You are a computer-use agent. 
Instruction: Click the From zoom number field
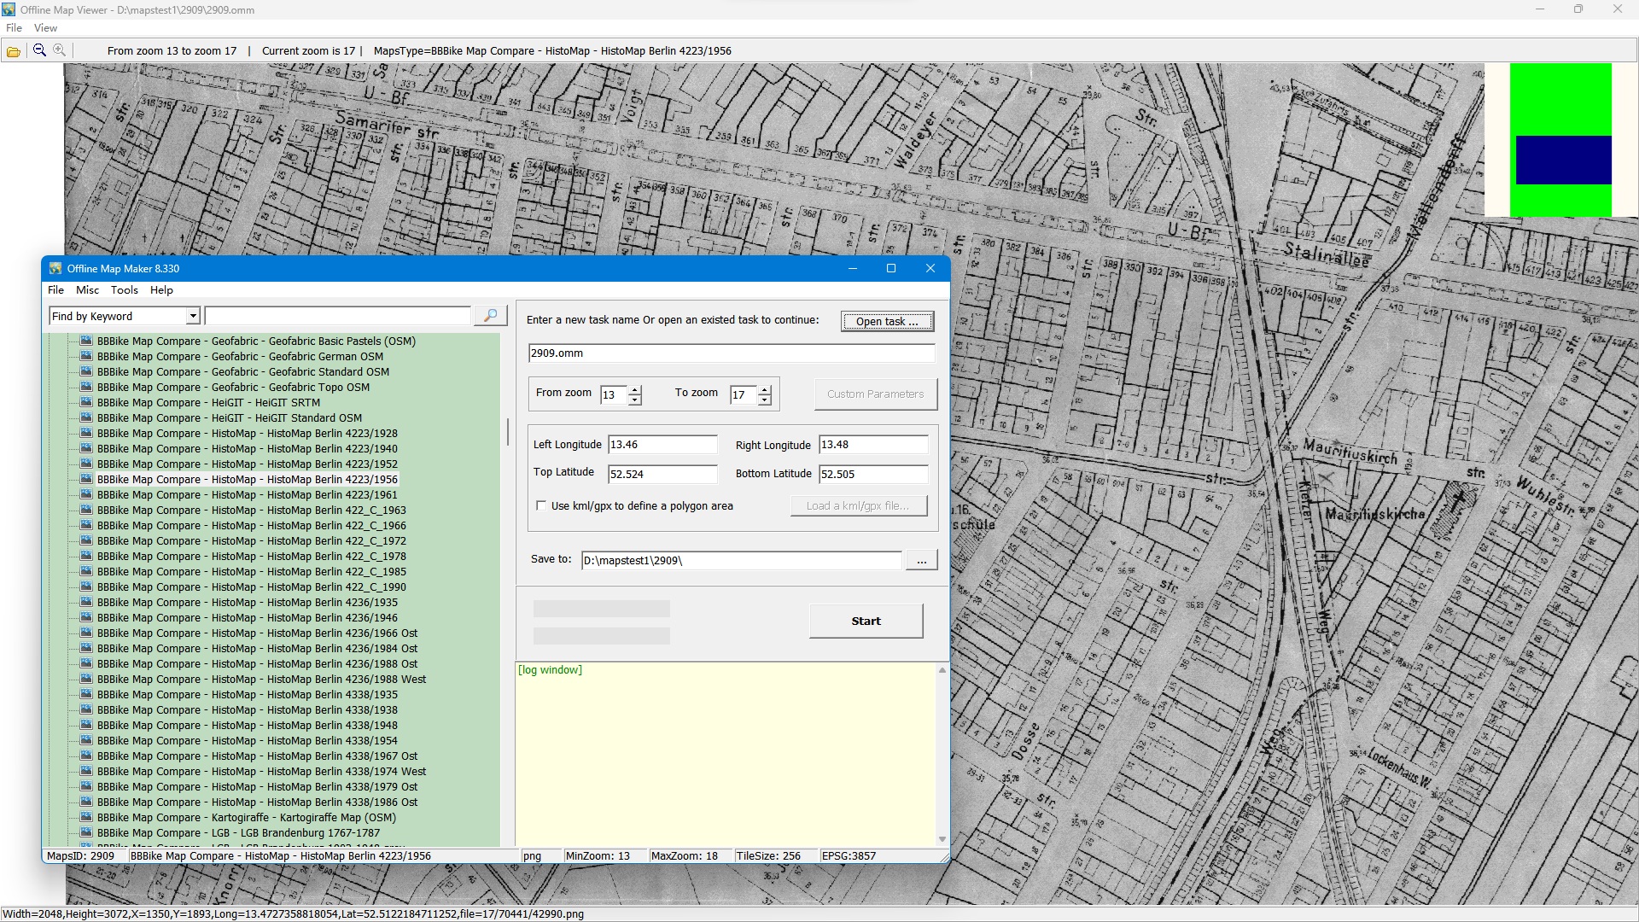613,394
